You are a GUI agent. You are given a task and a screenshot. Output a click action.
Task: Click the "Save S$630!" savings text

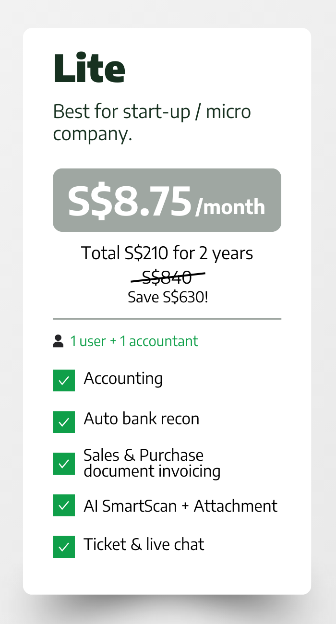click(168, 297)
